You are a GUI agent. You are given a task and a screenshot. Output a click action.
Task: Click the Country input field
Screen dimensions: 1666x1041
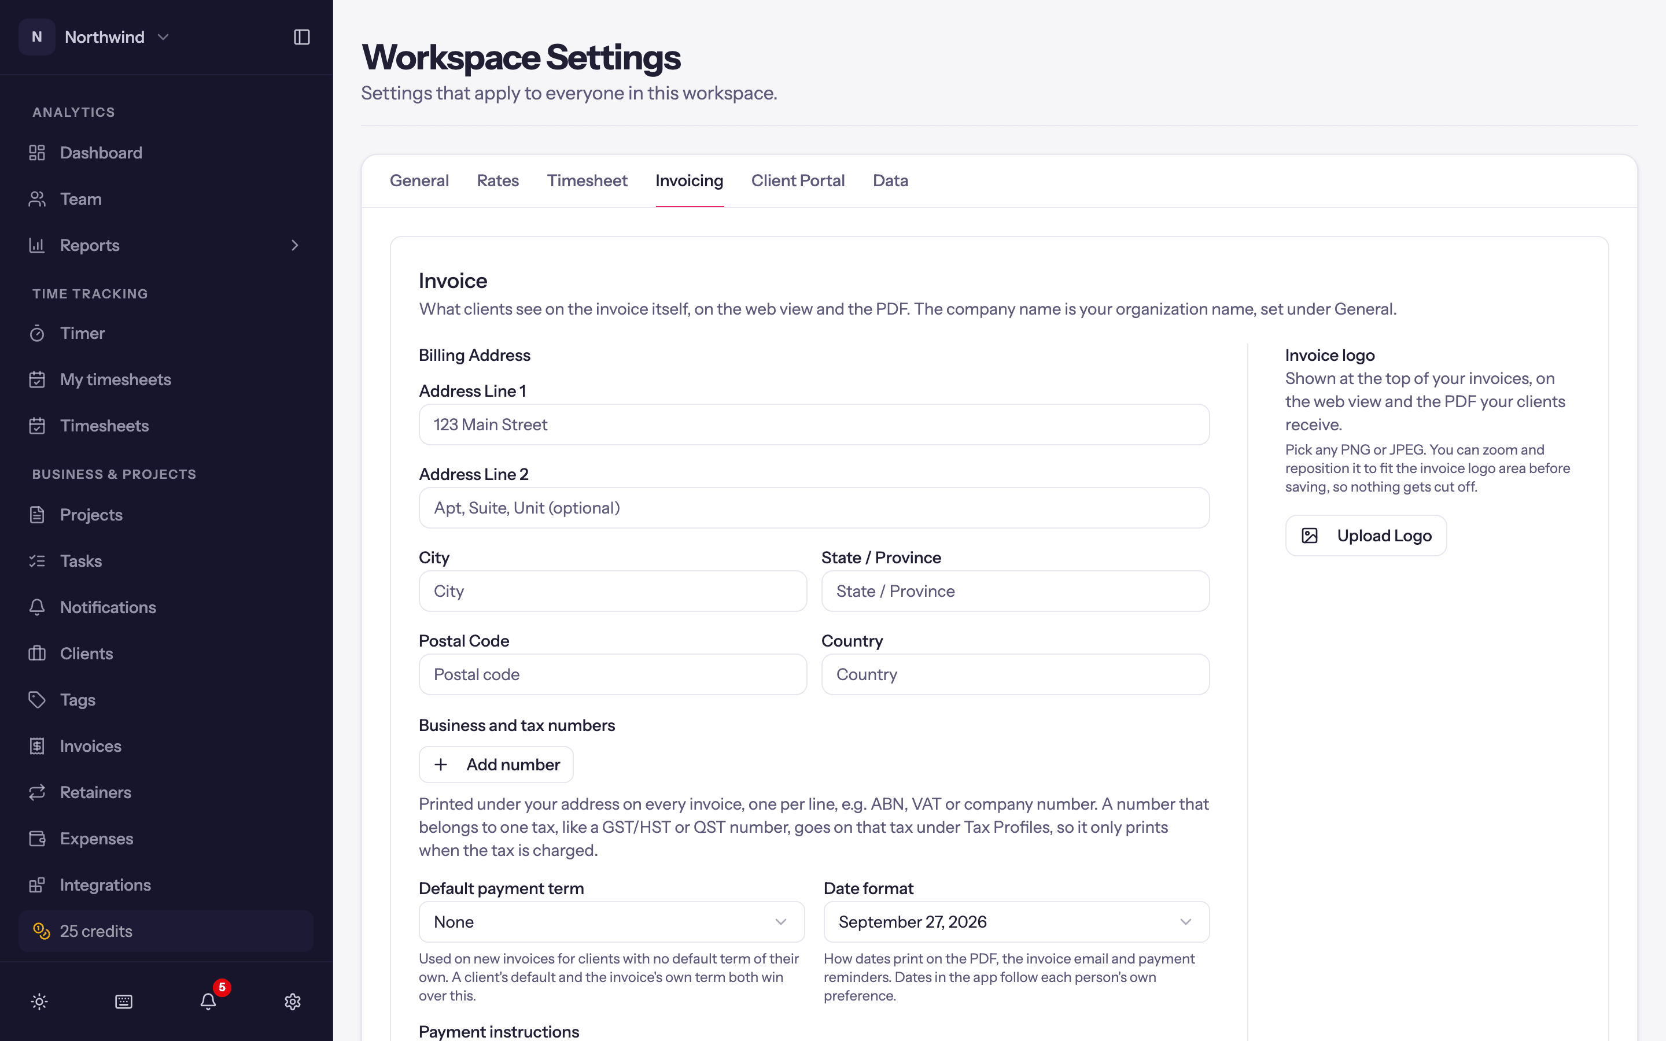(1015, 675)
